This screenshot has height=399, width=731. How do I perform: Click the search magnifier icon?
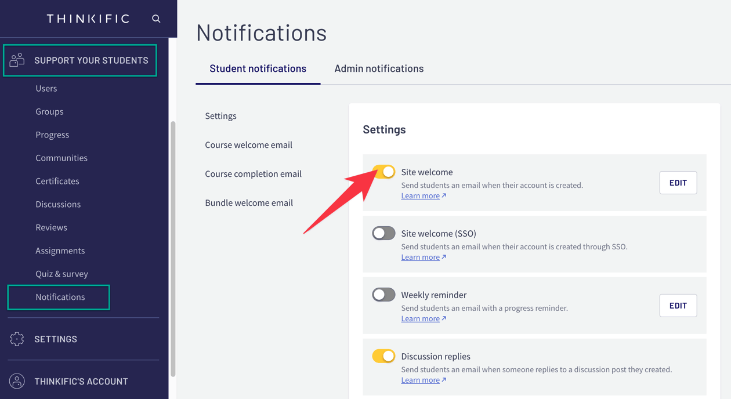point(156,19)
